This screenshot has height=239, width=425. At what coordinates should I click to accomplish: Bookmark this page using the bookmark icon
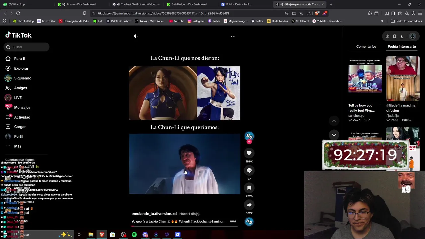84,13
